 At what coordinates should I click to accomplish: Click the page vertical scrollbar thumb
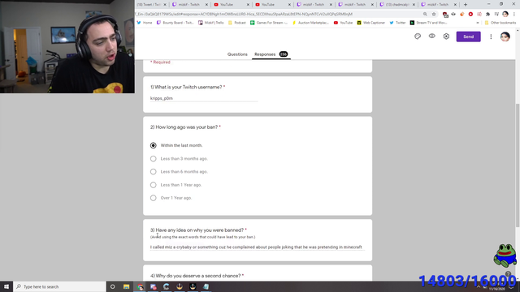tap(518, 165)
